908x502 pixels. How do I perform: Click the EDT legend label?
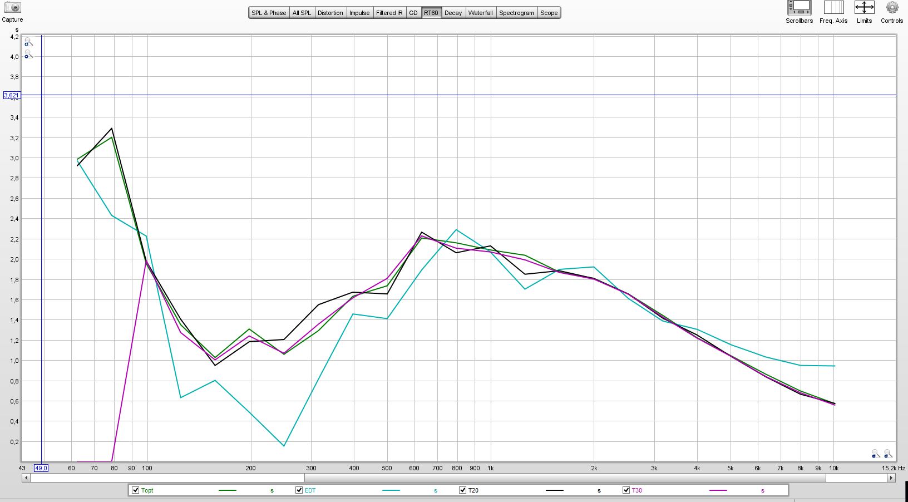(x=310, y=490)
